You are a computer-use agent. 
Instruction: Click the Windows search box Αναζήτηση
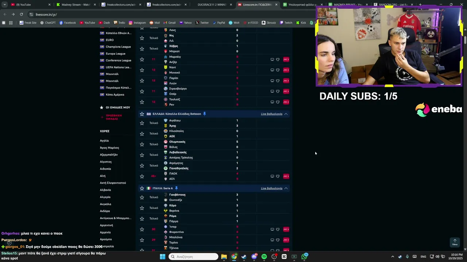tap(193, 257)
